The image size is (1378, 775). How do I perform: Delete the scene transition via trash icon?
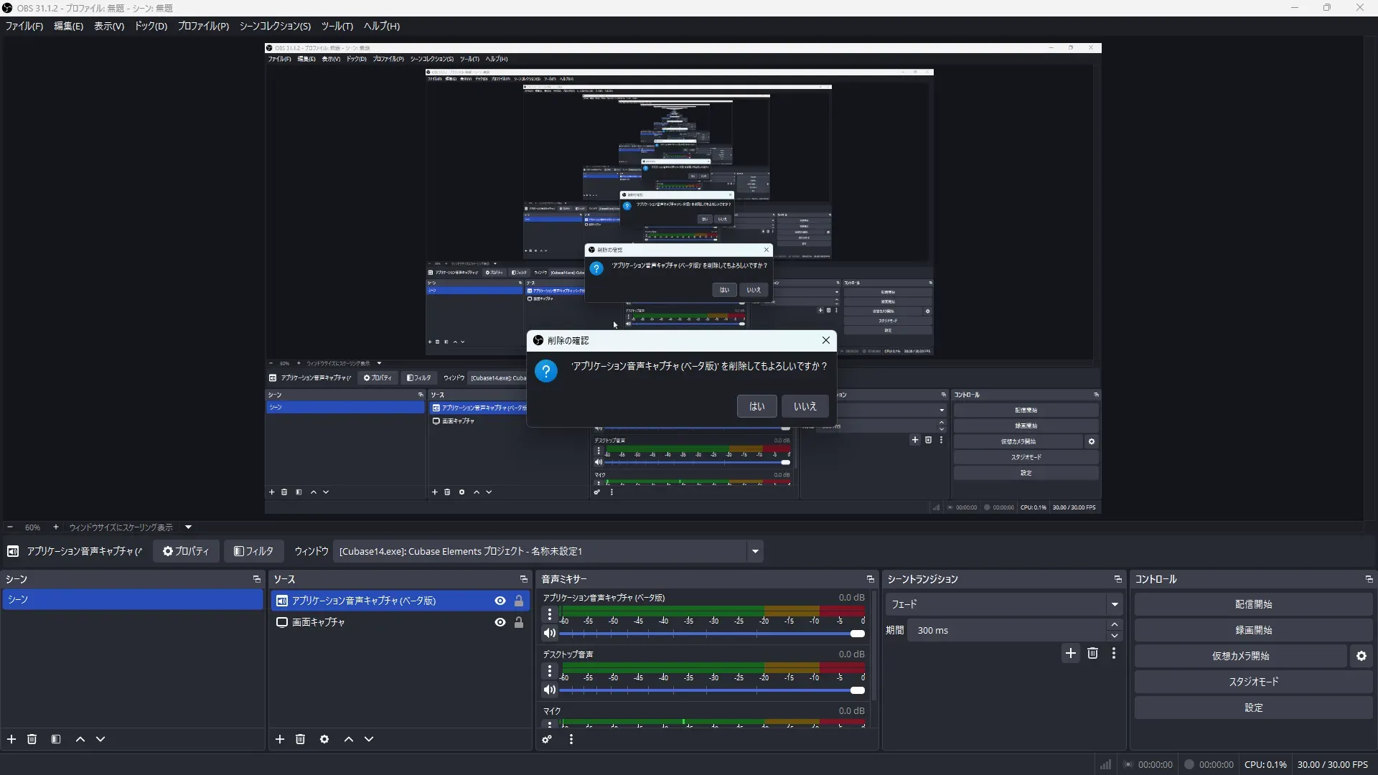tap(1092, 653)
